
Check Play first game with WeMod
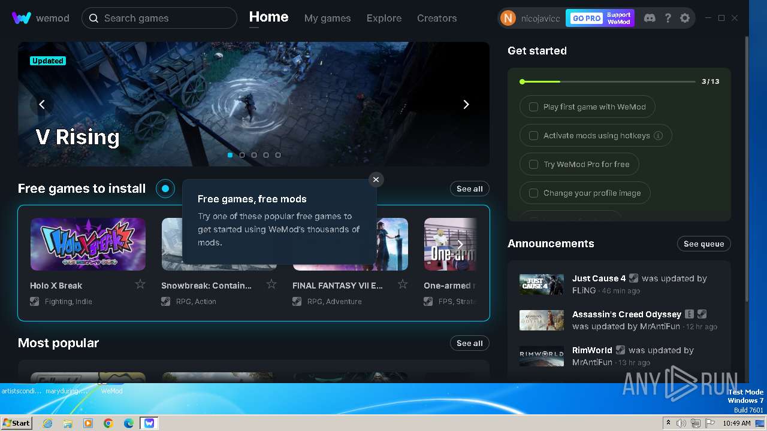(x=533, y=107)
